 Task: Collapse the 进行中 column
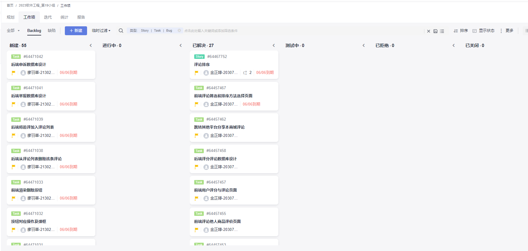coord(181,46)
